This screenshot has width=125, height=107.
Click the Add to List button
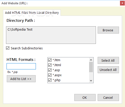coord(21,79)
